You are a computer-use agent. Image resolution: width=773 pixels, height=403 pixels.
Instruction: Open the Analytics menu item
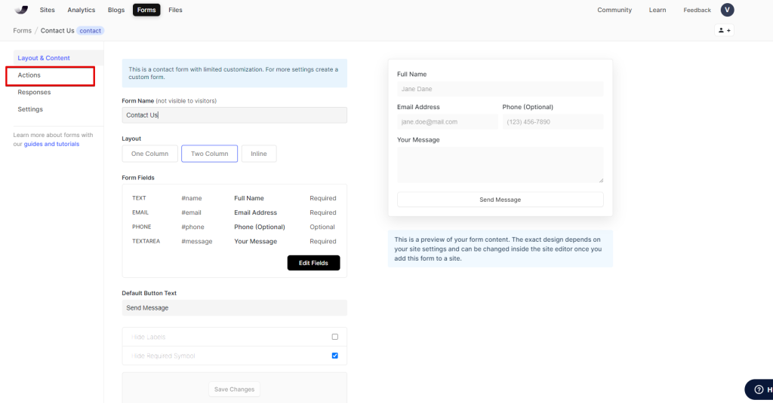click(x=81, y=10)
